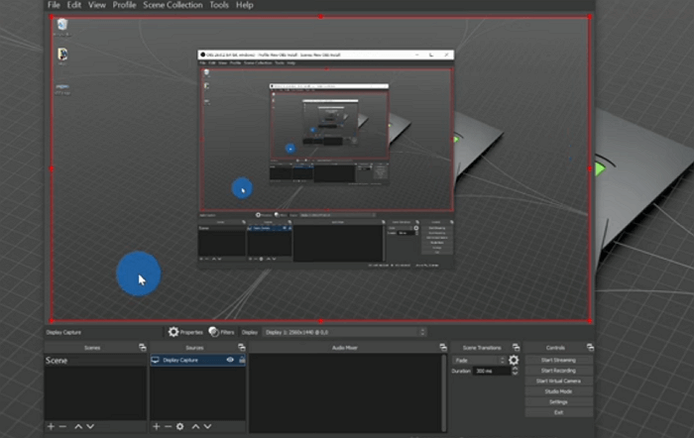Add a new scene with plus icon
694x438 pixels.
click(x=51, y=426)
